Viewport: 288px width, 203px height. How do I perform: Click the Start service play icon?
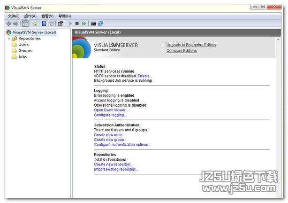70,23
